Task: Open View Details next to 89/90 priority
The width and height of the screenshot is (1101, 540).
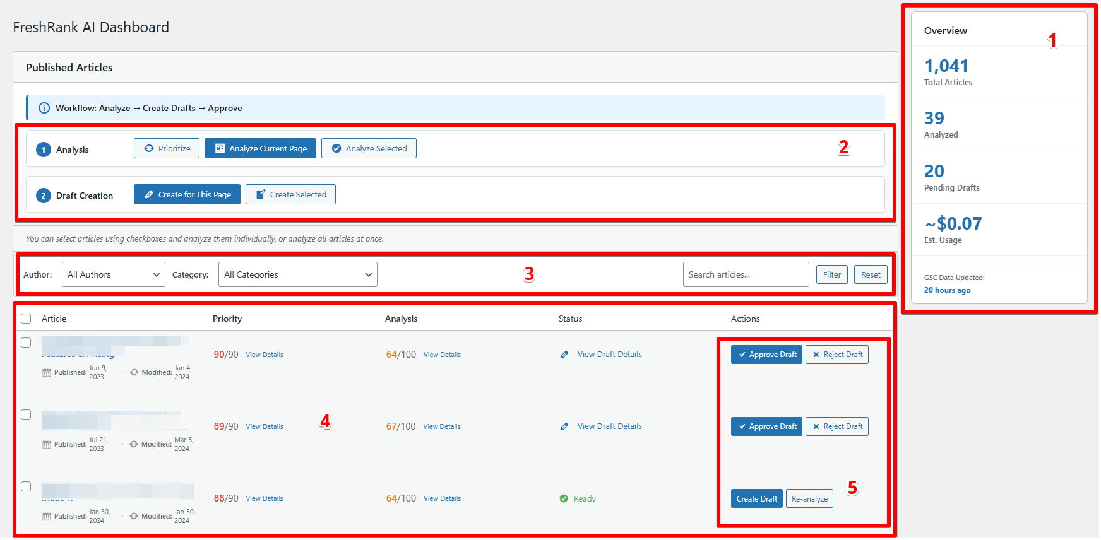Action: 265,426
